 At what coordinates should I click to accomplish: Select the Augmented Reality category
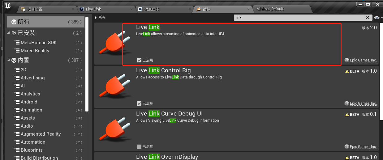click(x=46, y=134)
